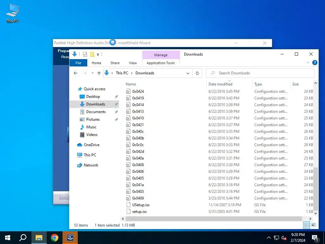325x244 pixels.
Task: Open Windows Start menu
Action: pyautogui.click(x=8, y=238)
